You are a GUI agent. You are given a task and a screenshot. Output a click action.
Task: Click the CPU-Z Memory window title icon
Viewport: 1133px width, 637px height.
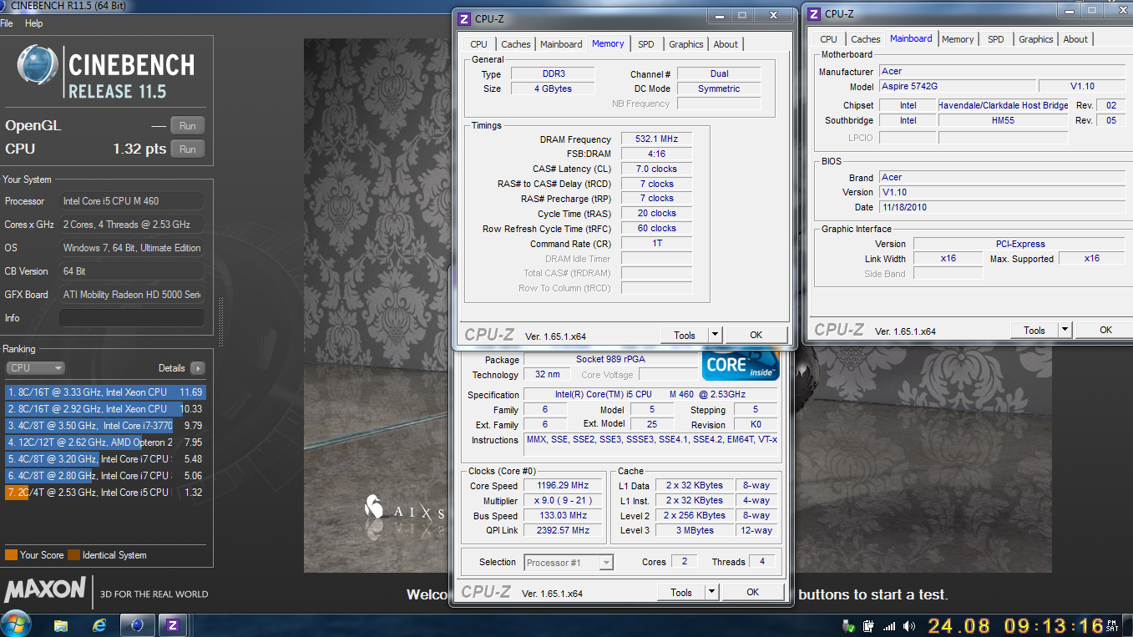click(x=463, y=18)
